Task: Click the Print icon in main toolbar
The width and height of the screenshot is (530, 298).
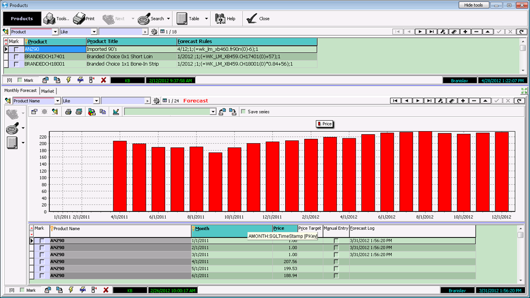Action: (x=79, y=19)
